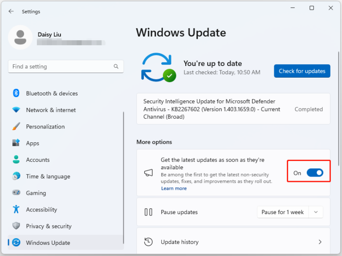Go to Gaming settings
Screen dimensions: 342x256
[65, 193]
